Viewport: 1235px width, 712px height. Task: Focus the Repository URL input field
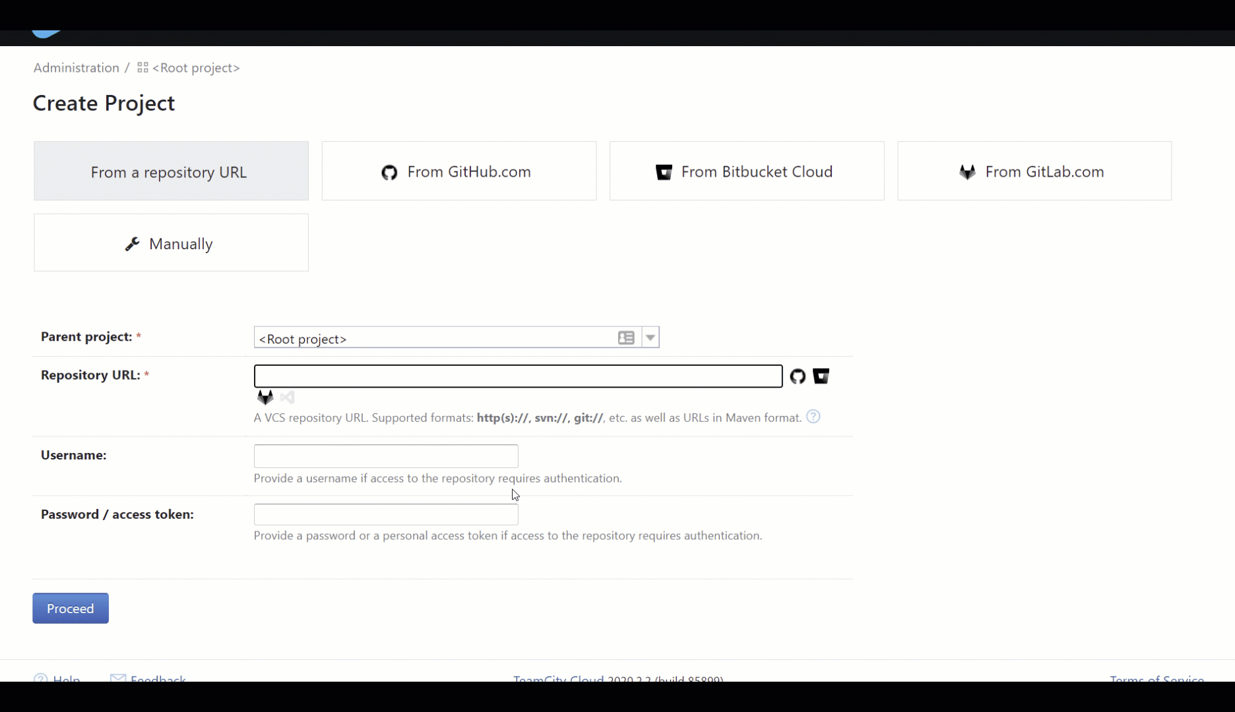518,376
